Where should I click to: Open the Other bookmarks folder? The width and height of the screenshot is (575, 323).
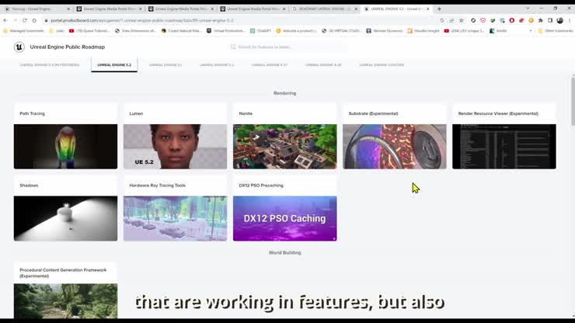click(556, 31)
